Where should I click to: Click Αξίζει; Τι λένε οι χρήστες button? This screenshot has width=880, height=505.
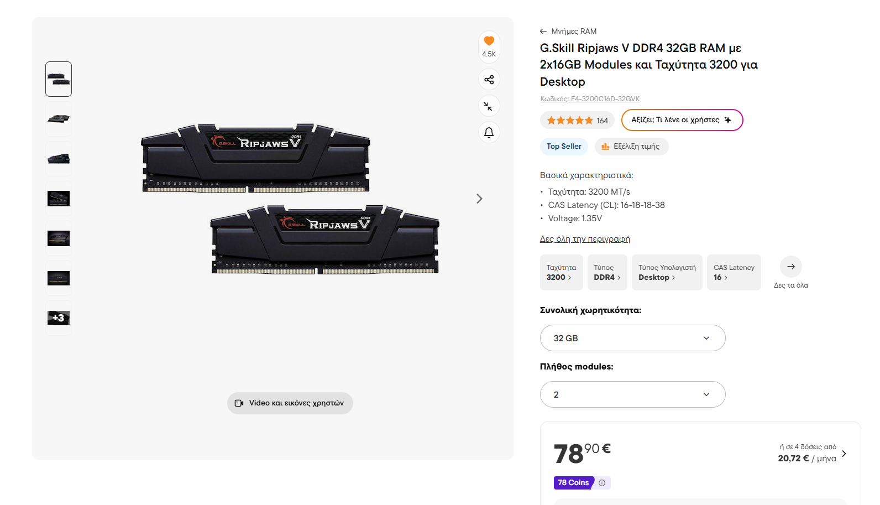(x=682, y=120)
